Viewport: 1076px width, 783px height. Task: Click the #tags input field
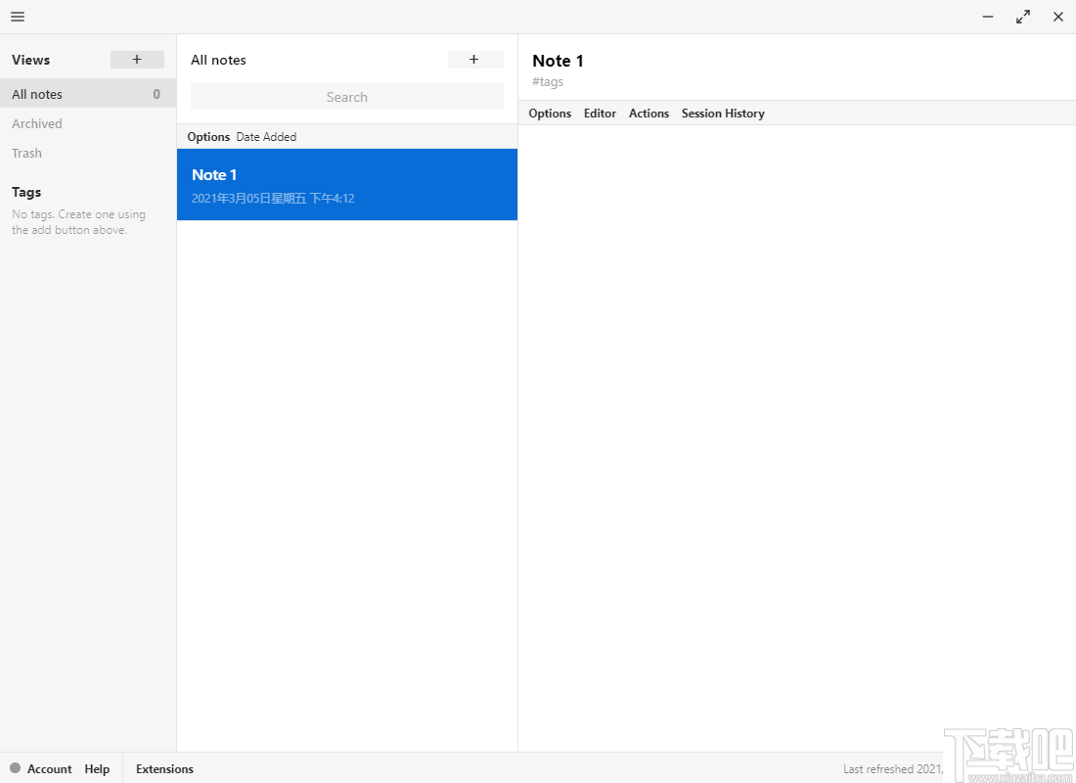[548, 82]
